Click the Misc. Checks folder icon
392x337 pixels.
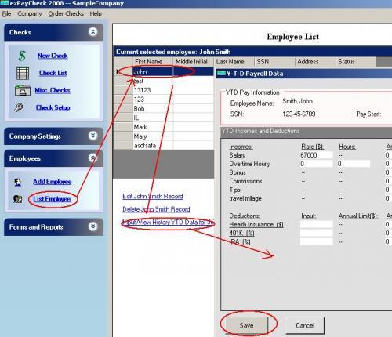tap(23, 90)
